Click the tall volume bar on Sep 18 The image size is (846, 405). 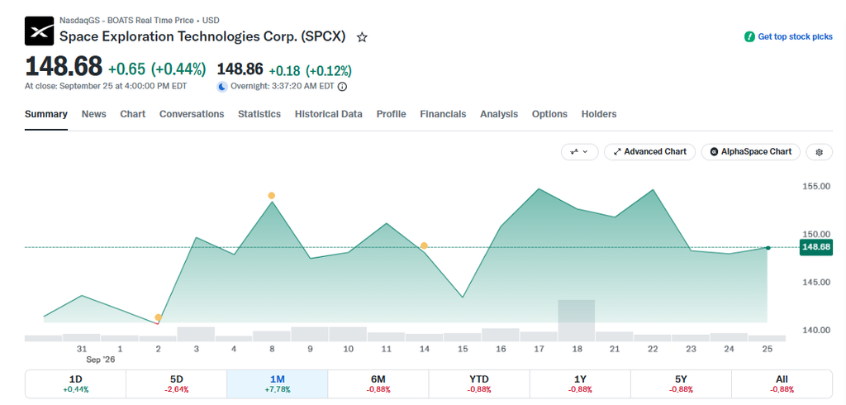(x=576, y=320)
